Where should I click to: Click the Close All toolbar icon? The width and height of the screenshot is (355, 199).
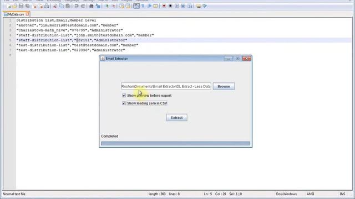point(40,6)
